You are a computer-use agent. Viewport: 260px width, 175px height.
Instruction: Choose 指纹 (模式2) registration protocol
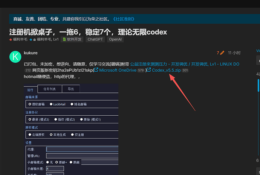[65, 119]
